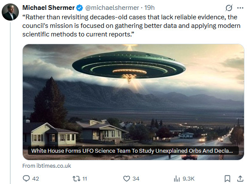Click the White House UFO headline caption
247x184 pixels.
pos(132,151)
